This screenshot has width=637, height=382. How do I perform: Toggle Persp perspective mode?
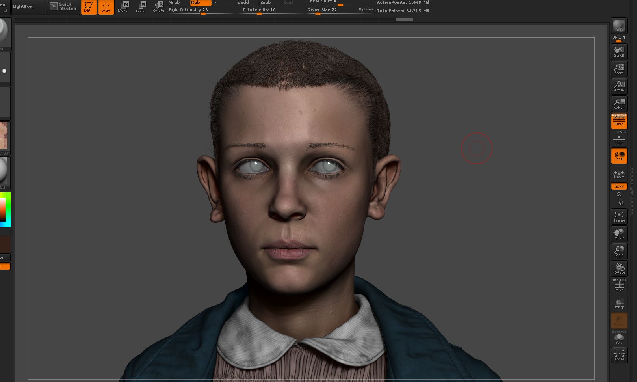(619, 121)
